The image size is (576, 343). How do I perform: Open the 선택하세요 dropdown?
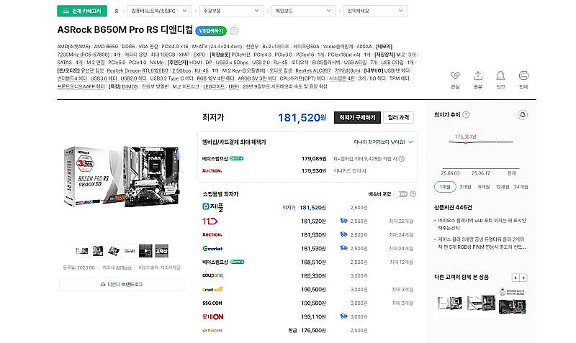point(375,11)
